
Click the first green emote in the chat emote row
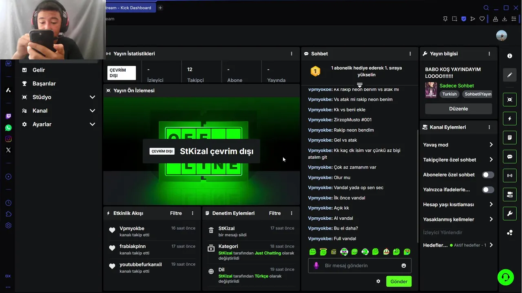click(x=313, y=252)
